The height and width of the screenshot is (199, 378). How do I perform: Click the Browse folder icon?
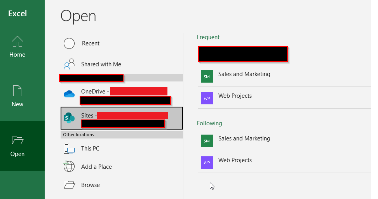tap(69, 185)
